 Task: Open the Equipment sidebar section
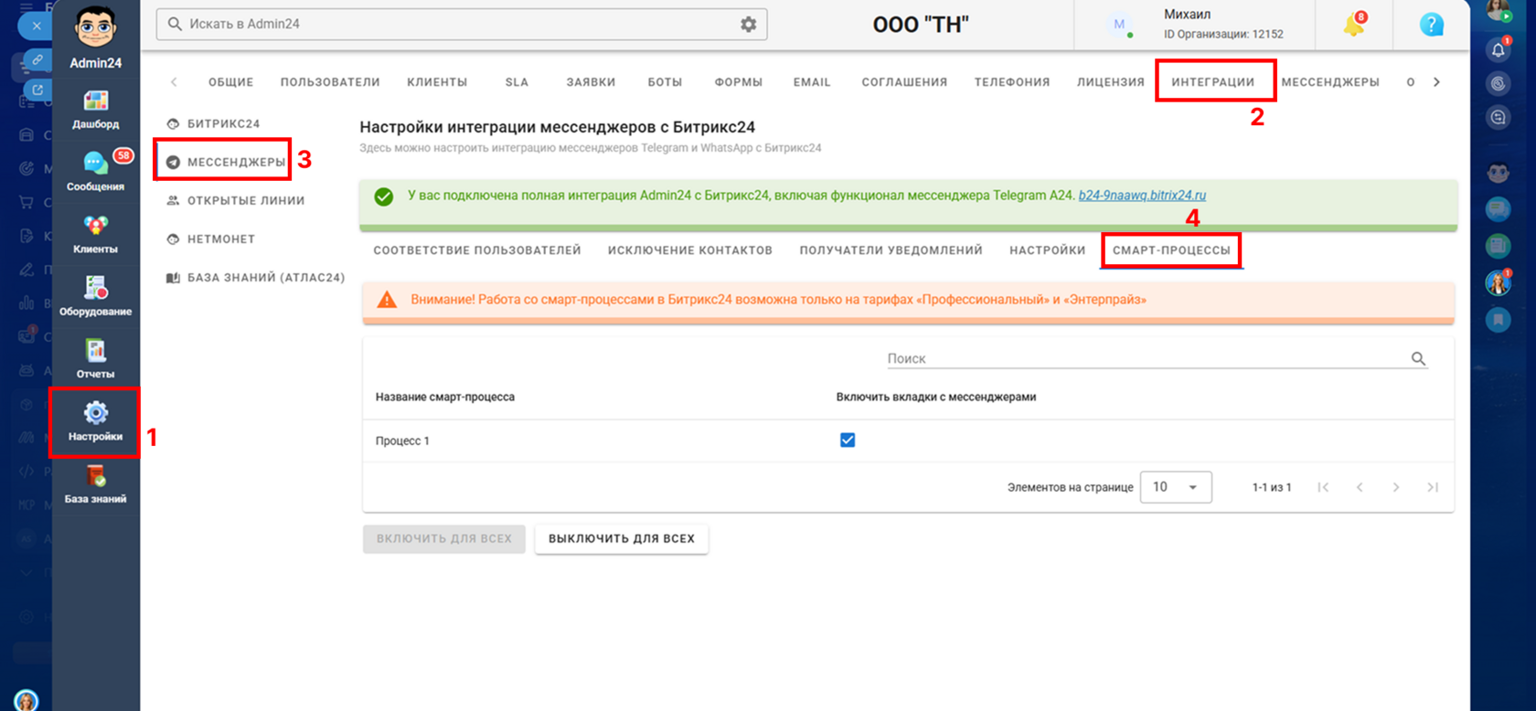[x=95, y=296]
